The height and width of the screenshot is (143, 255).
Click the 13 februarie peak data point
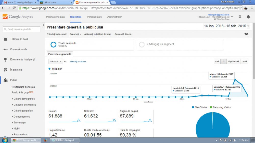click(x=235, y=80)
